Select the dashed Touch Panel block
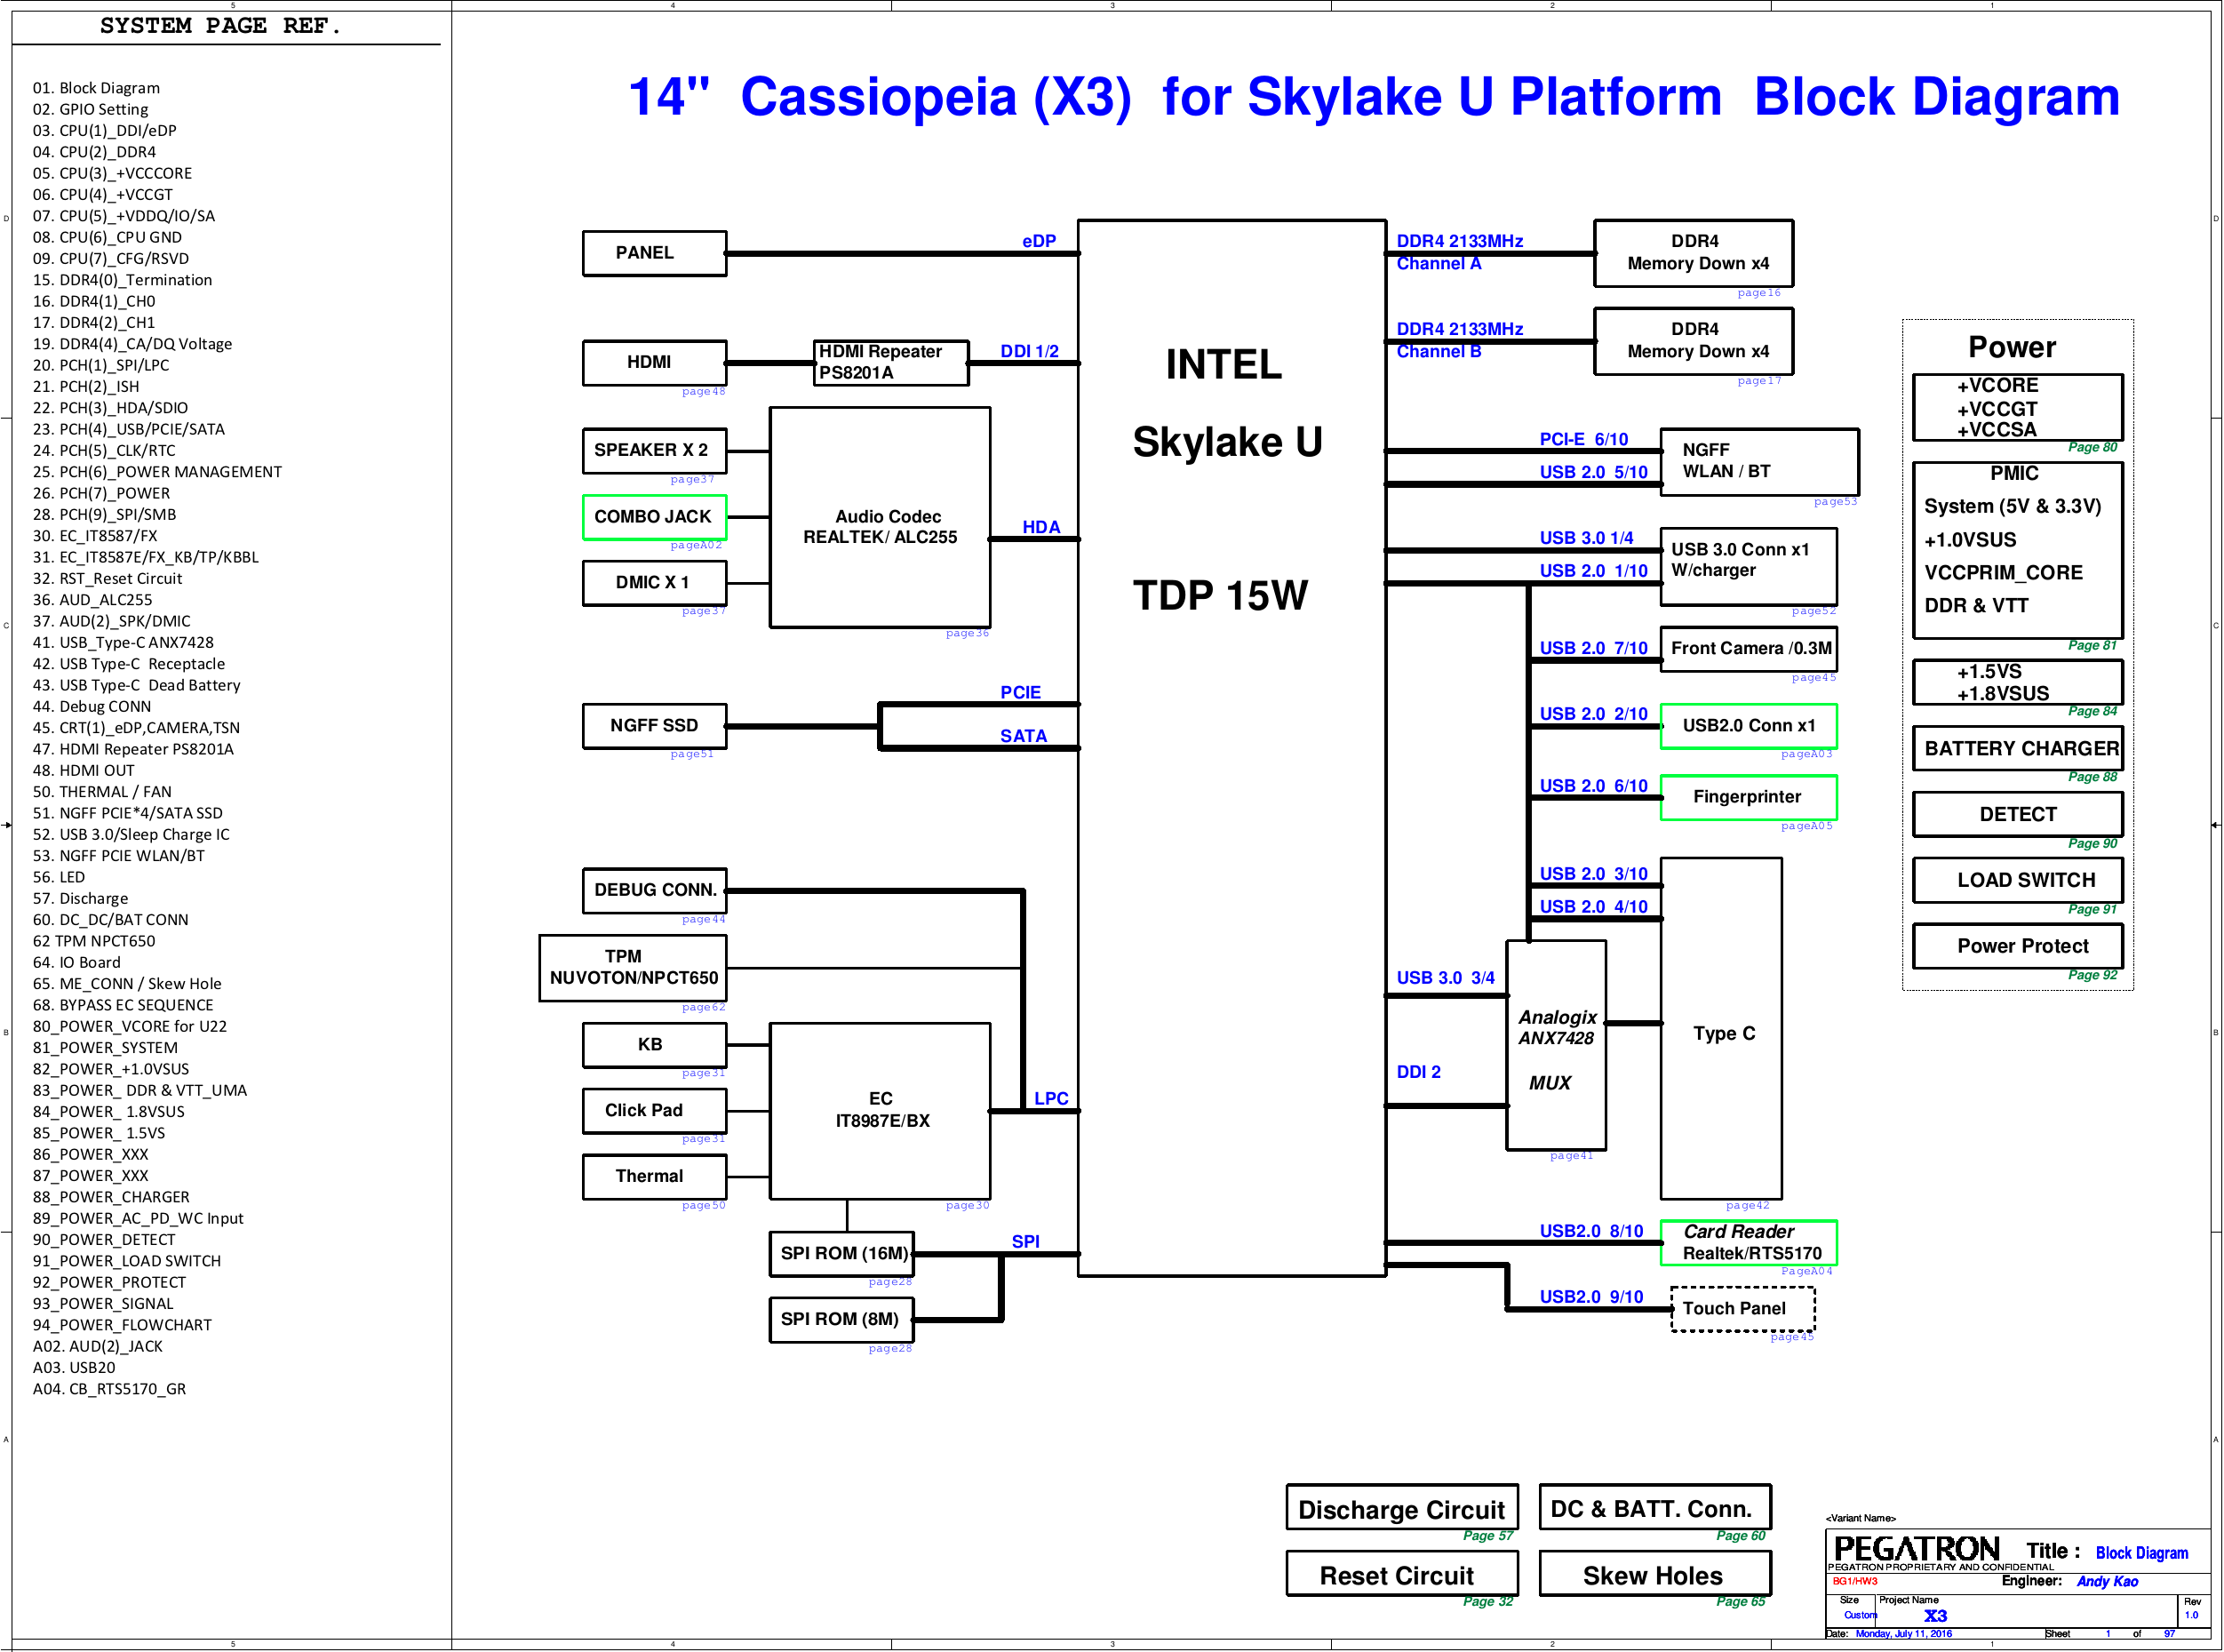This screenshot has width=2224, height=1652. pos(1743,1309)
